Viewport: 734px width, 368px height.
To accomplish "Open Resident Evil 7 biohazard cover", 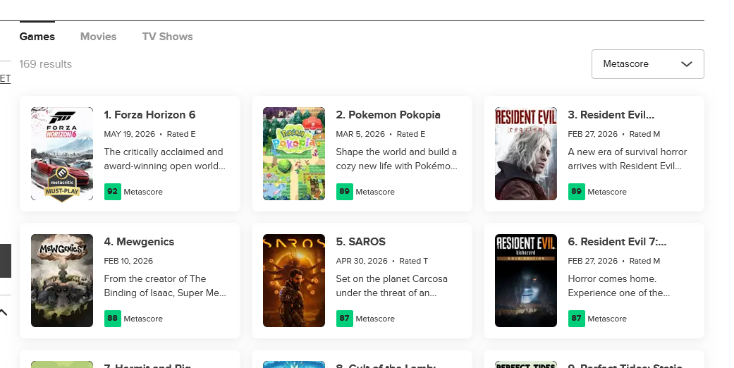I will coord(526,281).
